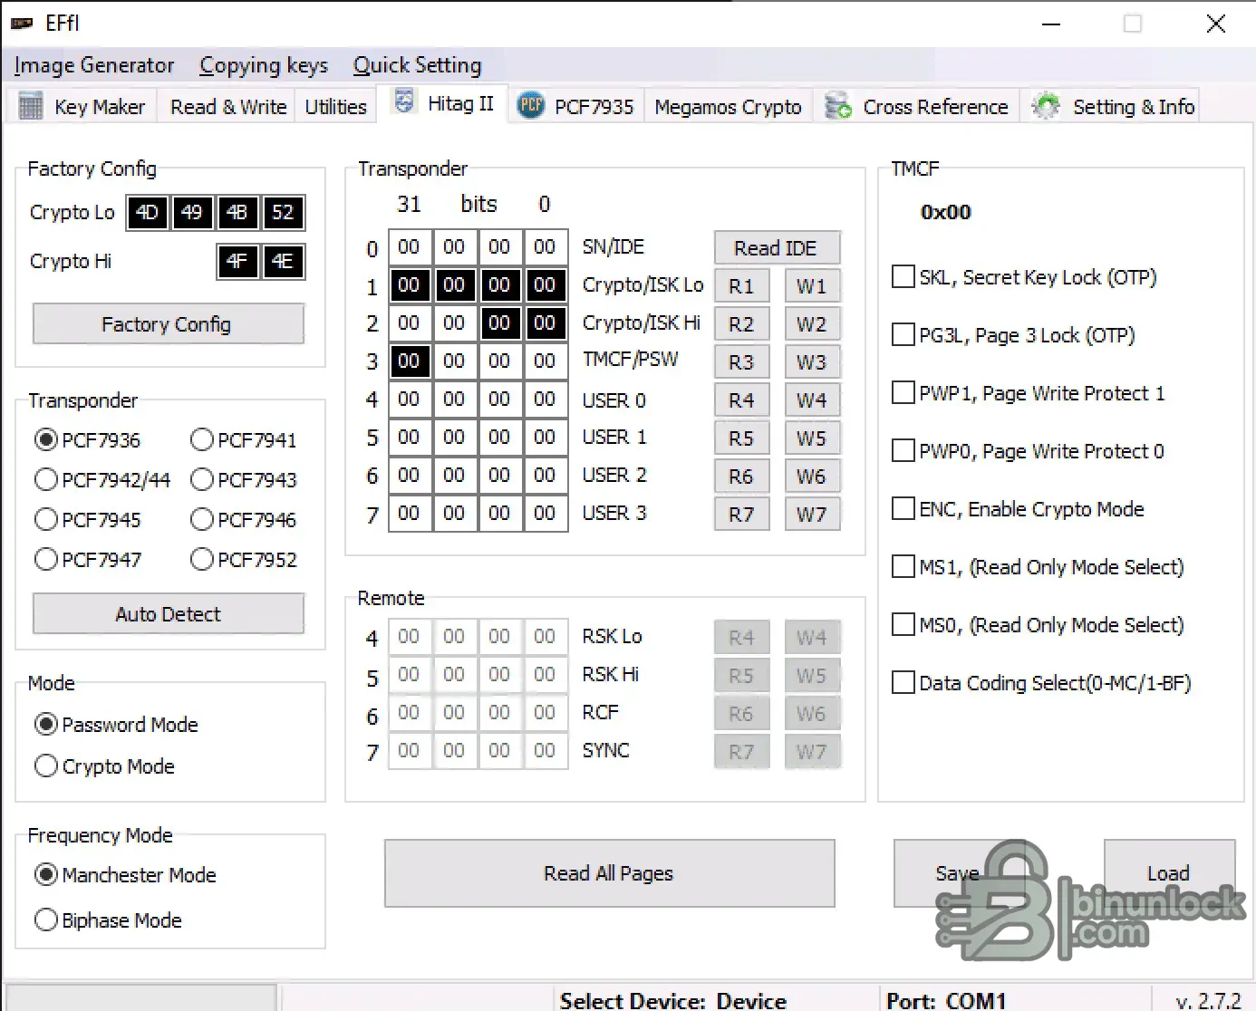Screen dimensions: 1256x1011
Task: Click the Hitag II tab icon
Action: click(x=404, y=101)
